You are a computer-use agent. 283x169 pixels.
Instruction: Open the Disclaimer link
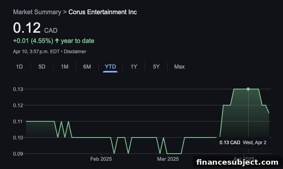pyautogui.click(x=75, y=52)
